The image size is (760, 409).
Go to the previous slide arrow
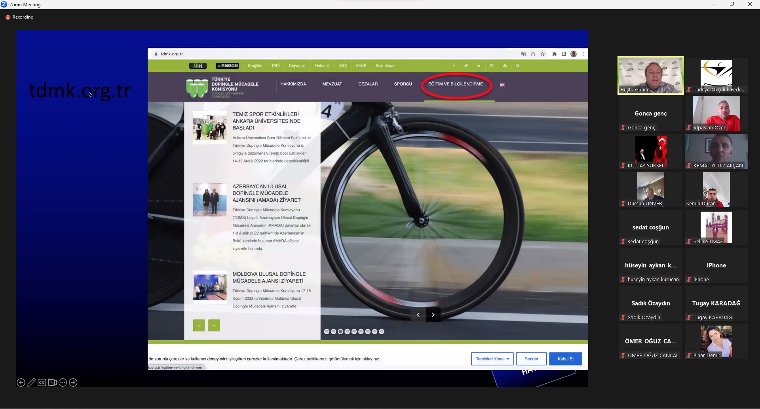[21, 382]
